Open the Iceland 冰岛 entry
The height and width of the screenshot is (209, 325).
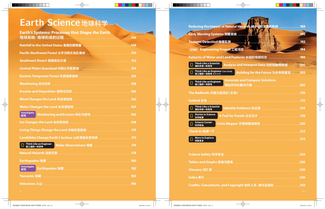197,100
